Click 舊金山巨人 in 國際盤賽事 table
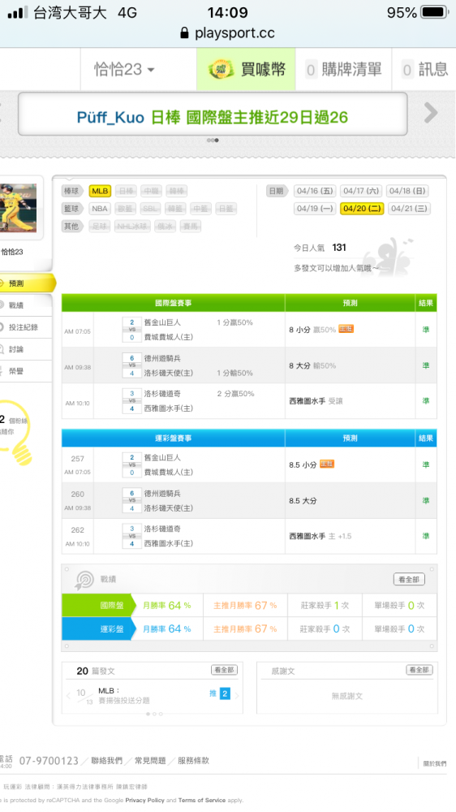This screenshot has width=456, height=812. coord(162,322)
